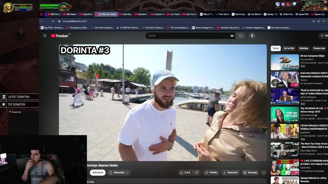Click the Dorințe Mamei Mele! video title

(102, 166)
